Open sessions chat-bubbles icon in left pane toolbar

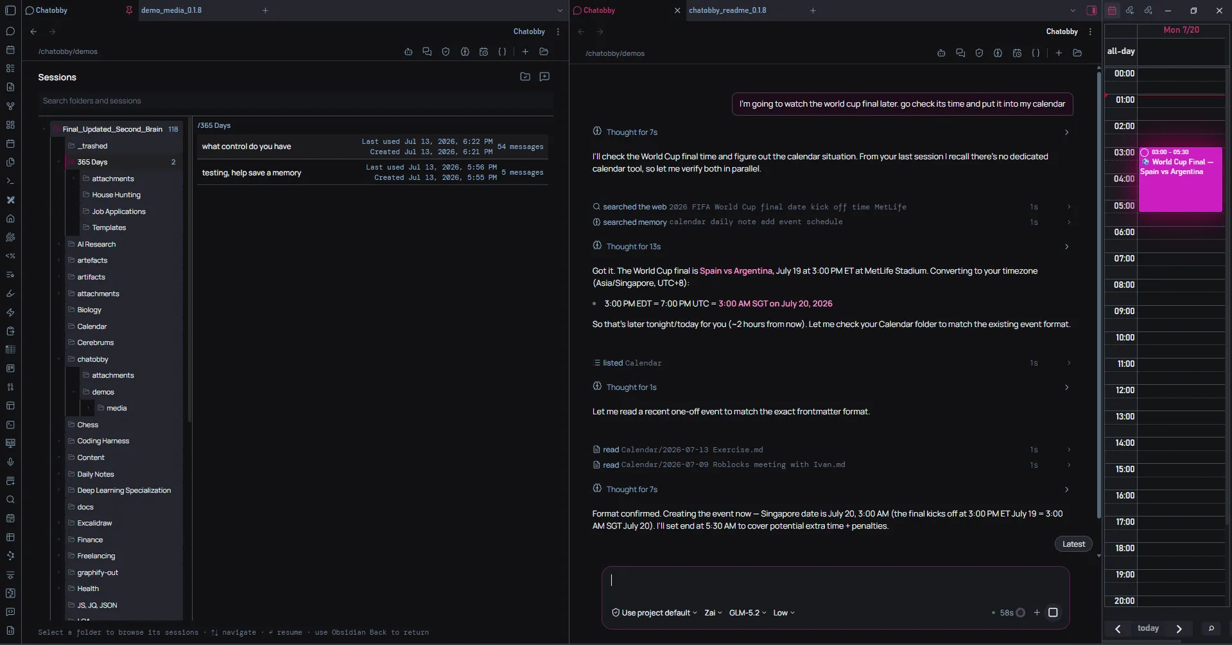(427, 51)
